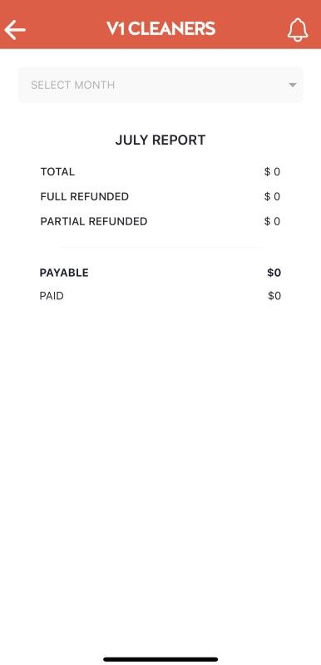Tap the back arrow icon

click(15, 30)
